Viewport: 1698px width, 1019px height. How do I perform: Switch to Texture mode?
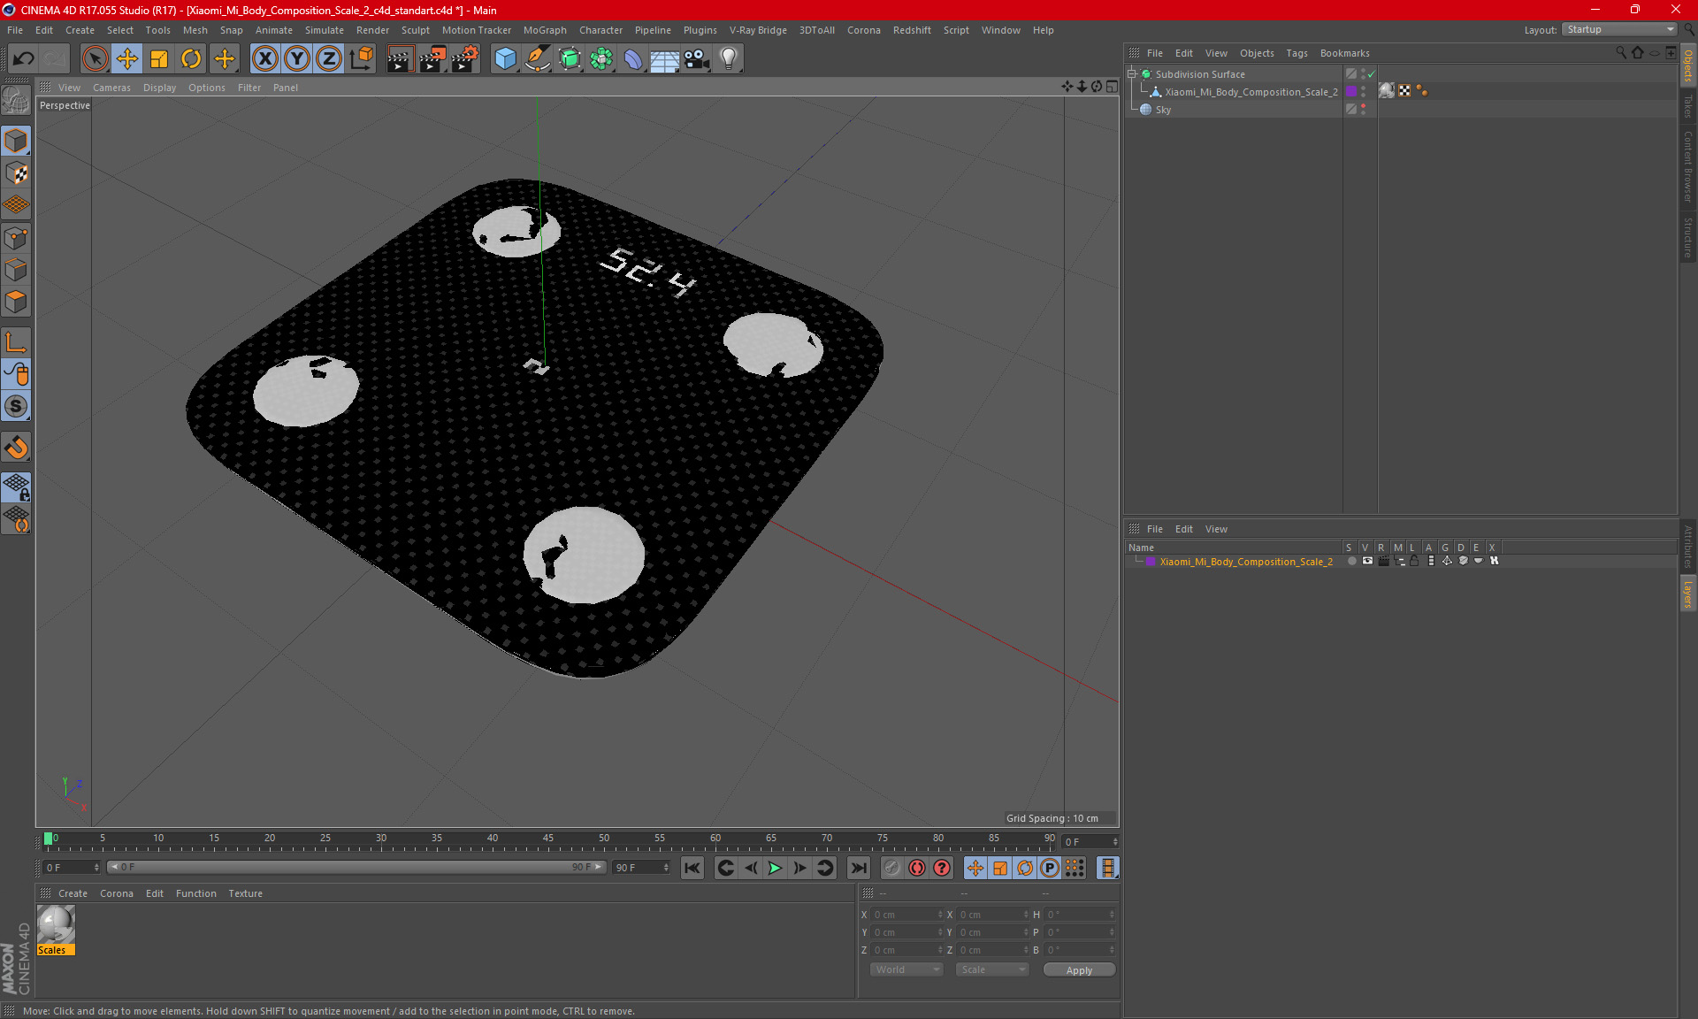point(16,173)
